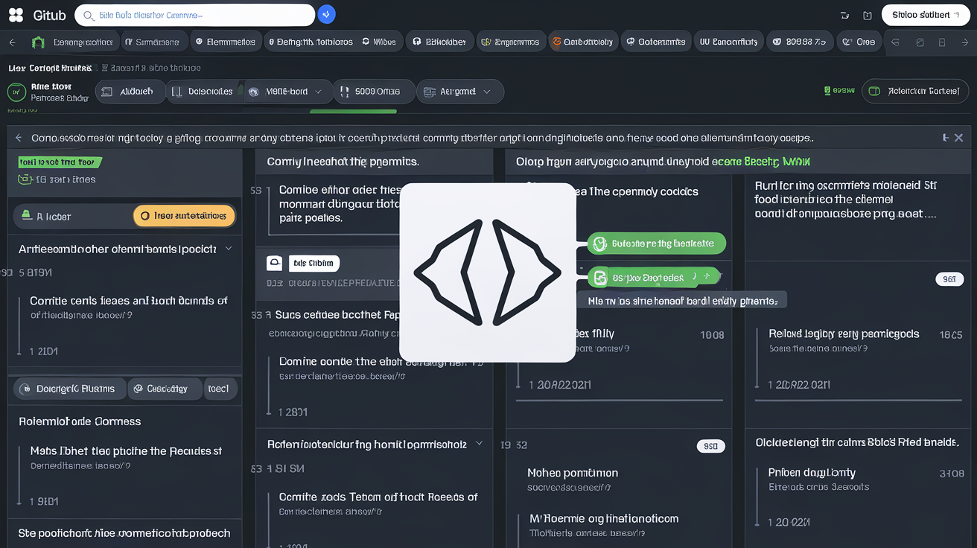The height and width of the screenshot is (548, 977).
Task: Click the Cuedetley chip
Action: click(x=165, y=389)
